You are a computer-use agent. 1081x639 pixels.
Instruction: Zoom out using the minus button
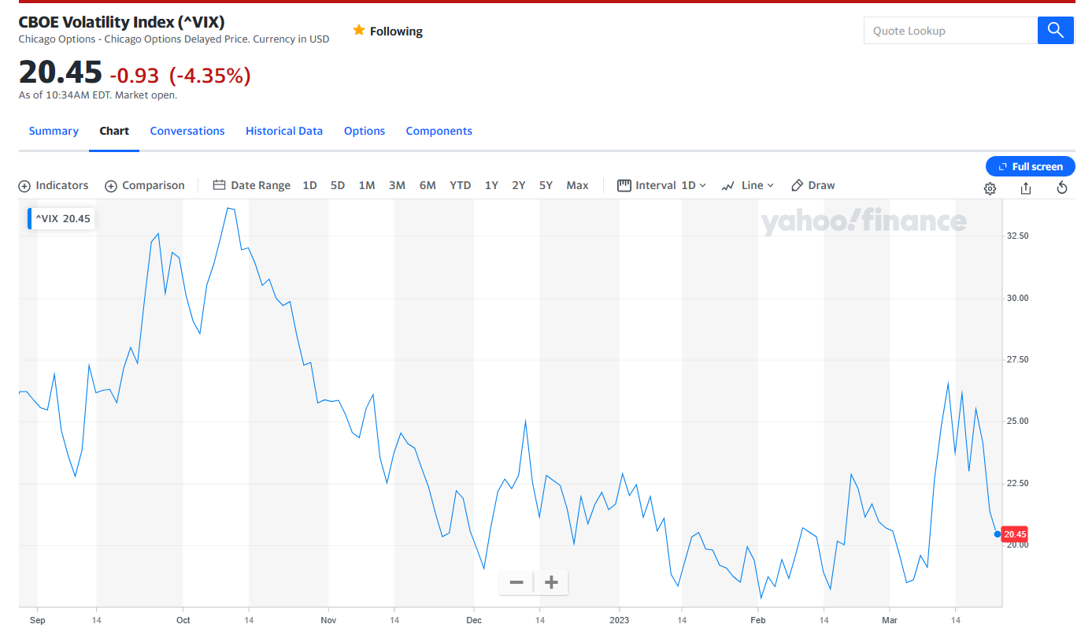(516, 582)
